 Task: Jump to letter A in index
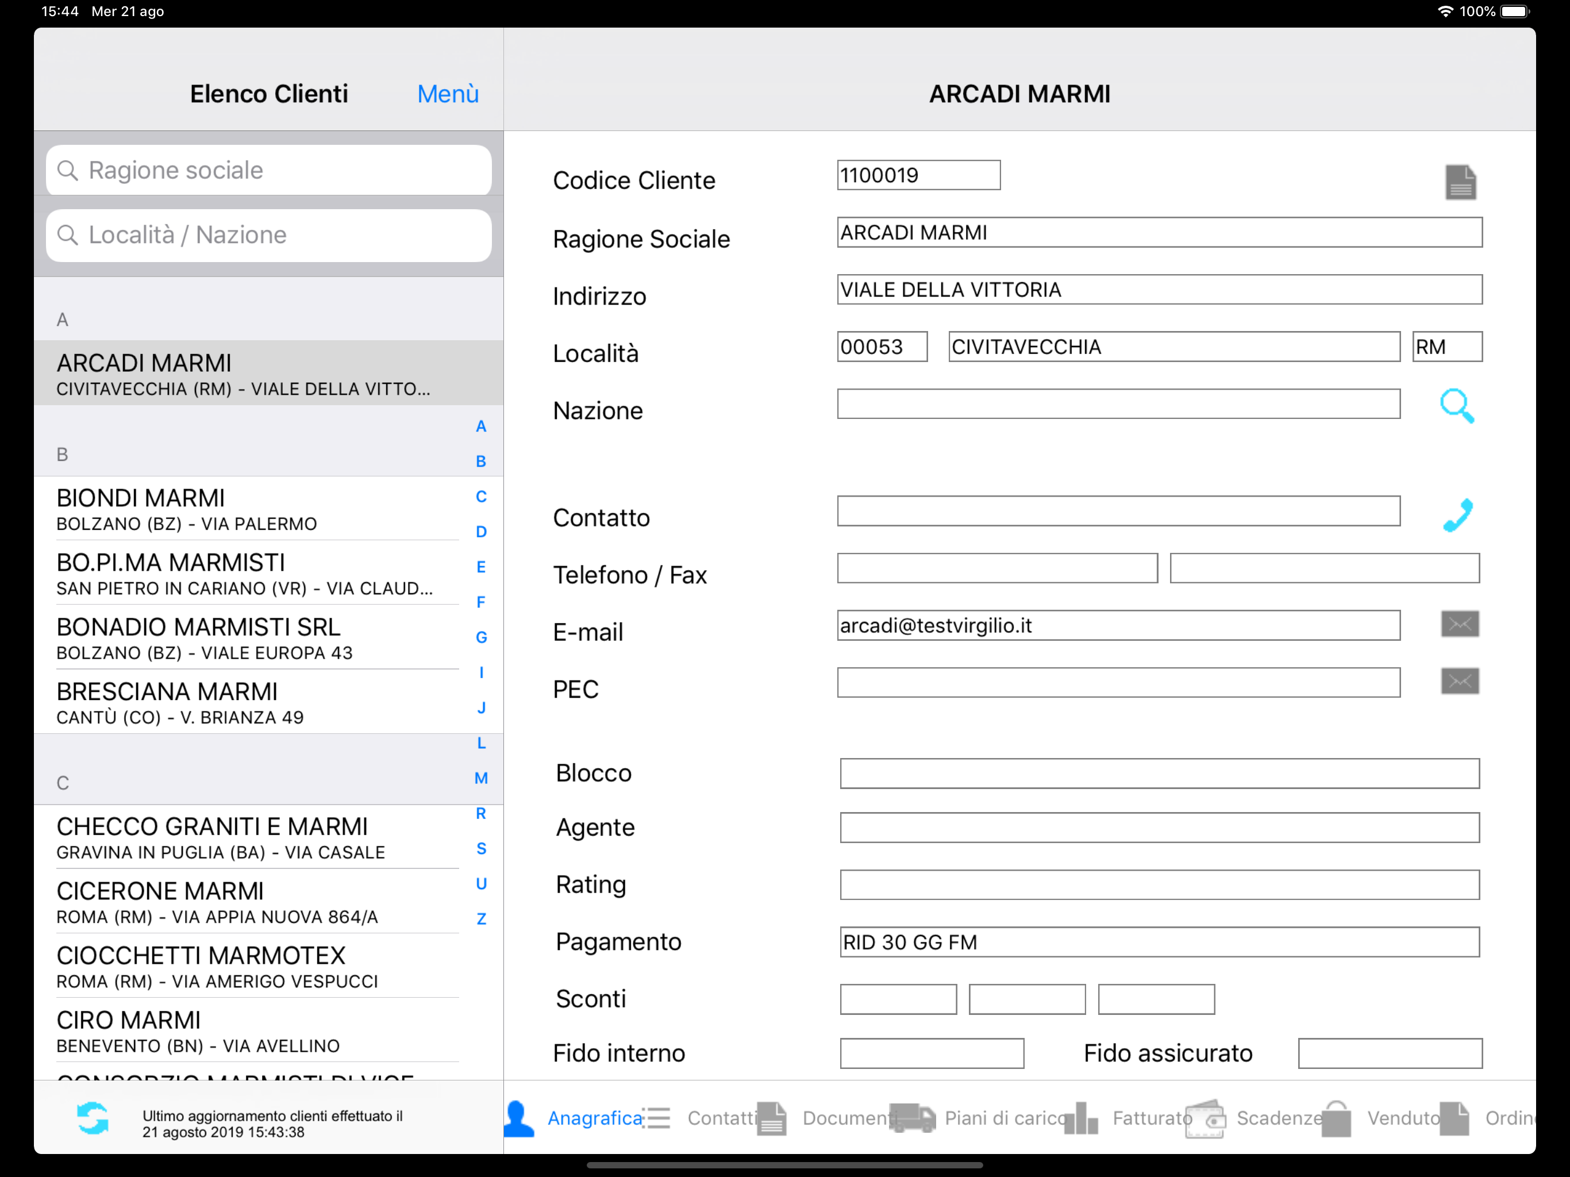481,426
